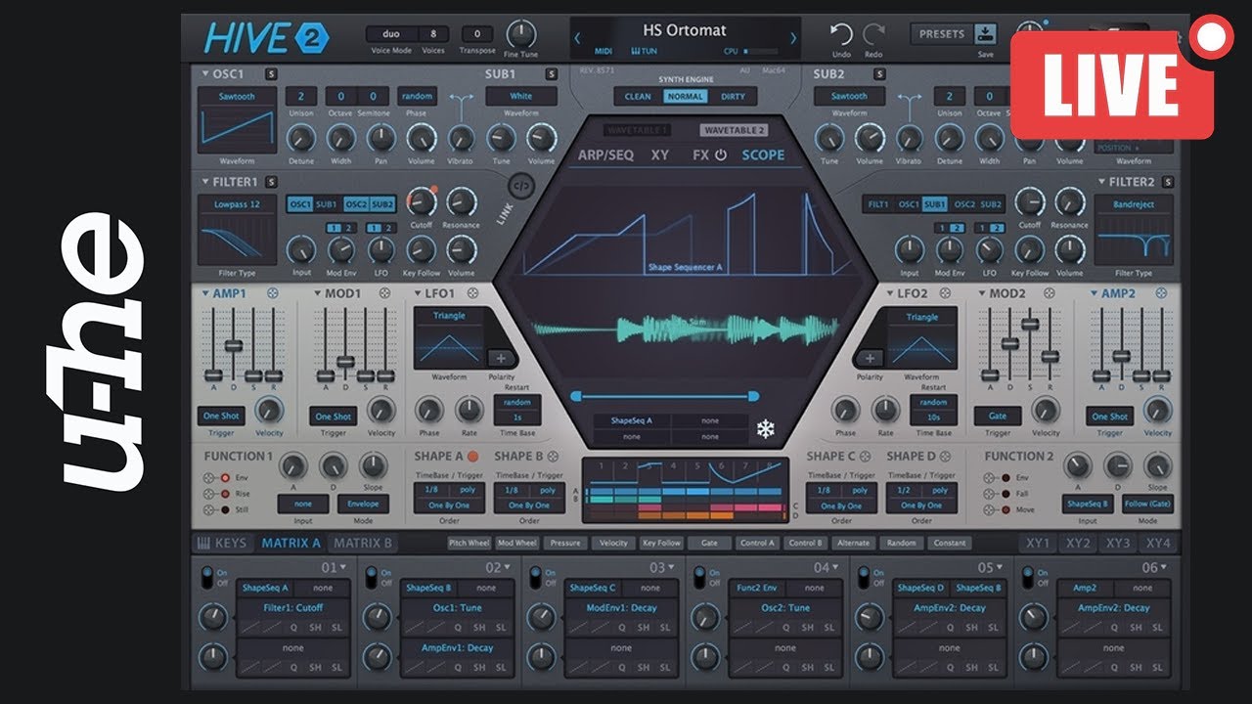Click LFO2 modulation target crosshair icon
The width and height of the screenshot is (1252, 704).
click(945, 293)
